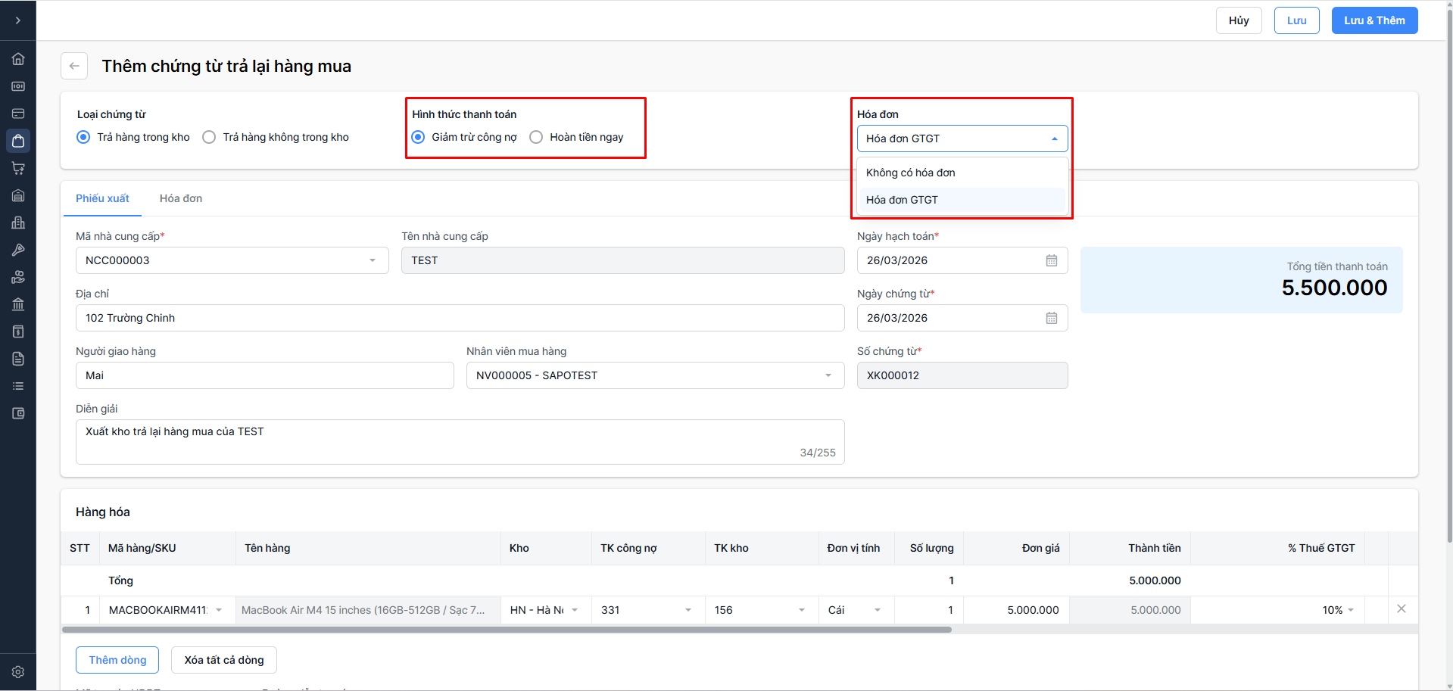Image resolution: width=1453 pixels, height=691 pixels.
Task: Open the settings gear in the sidebar
Action: tap(18, 671)
